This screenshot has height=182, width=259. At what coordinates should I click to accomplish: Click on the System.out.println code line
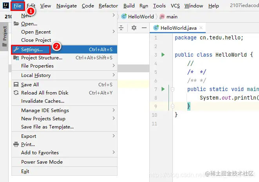coord(229,98)
